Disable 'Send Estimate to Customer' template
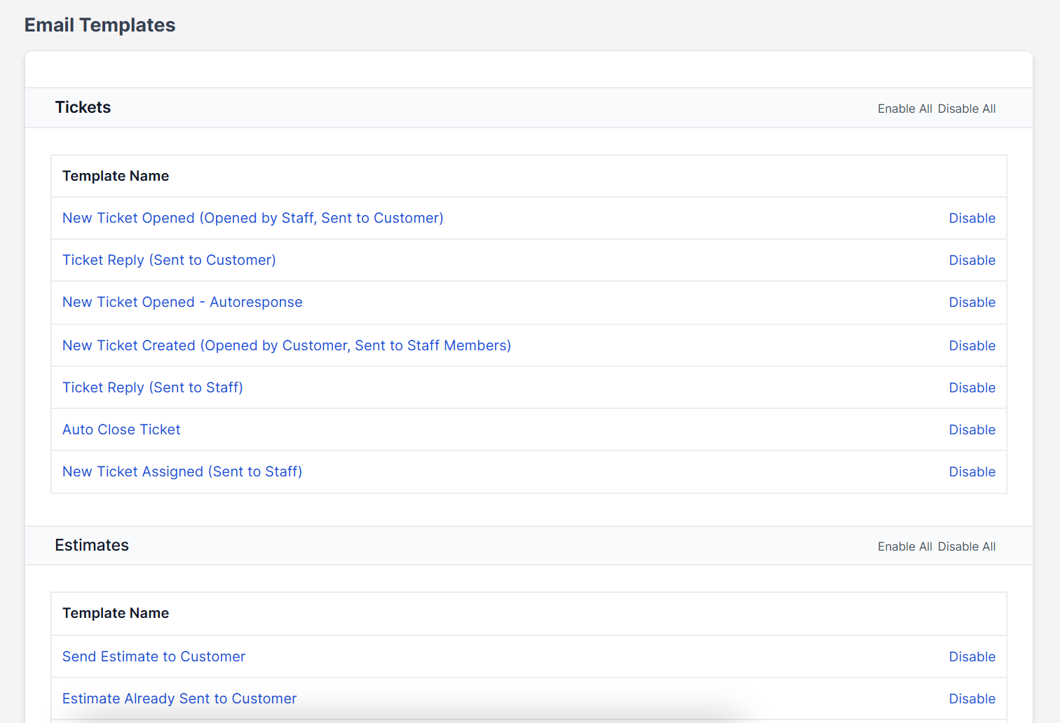 click(972, 656)
